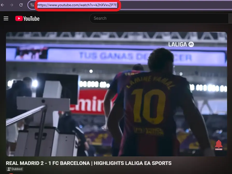Go forward with the browser arrow

pos(12,5)
